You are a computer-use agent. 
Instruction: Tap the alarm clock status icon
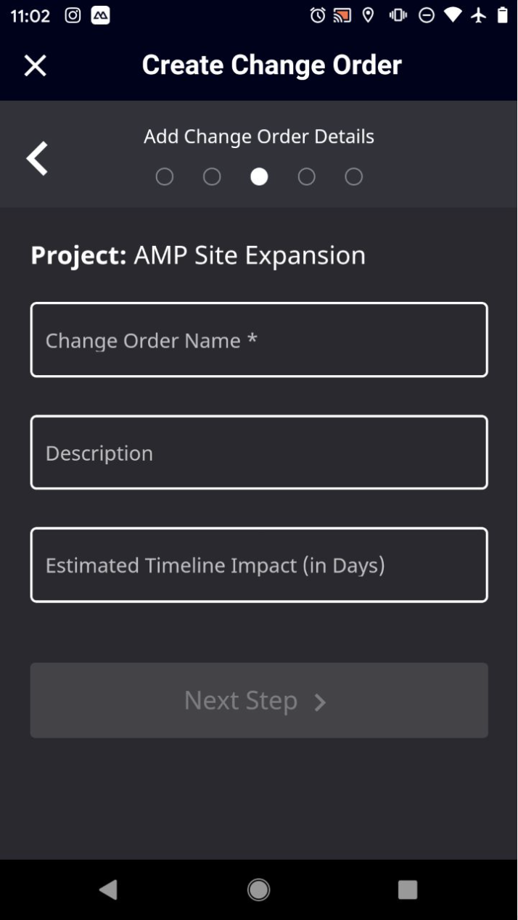pyautogui.click(x=318, y=15)
